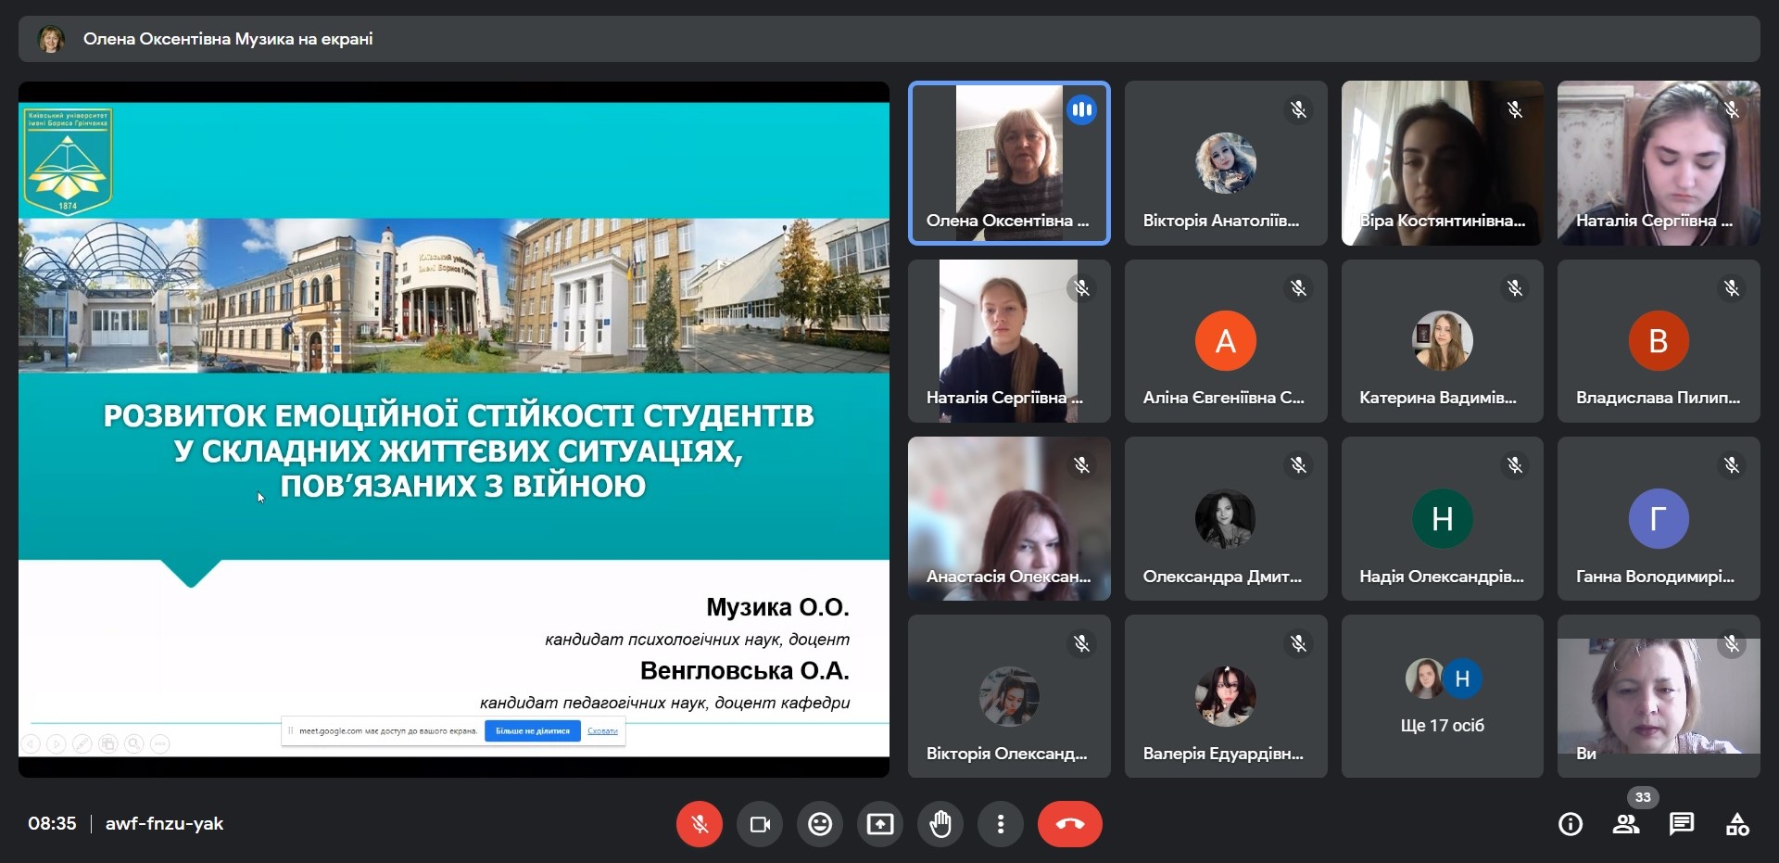
Task: Click the next slide arrow on presentation
Action: click(57, 743)
